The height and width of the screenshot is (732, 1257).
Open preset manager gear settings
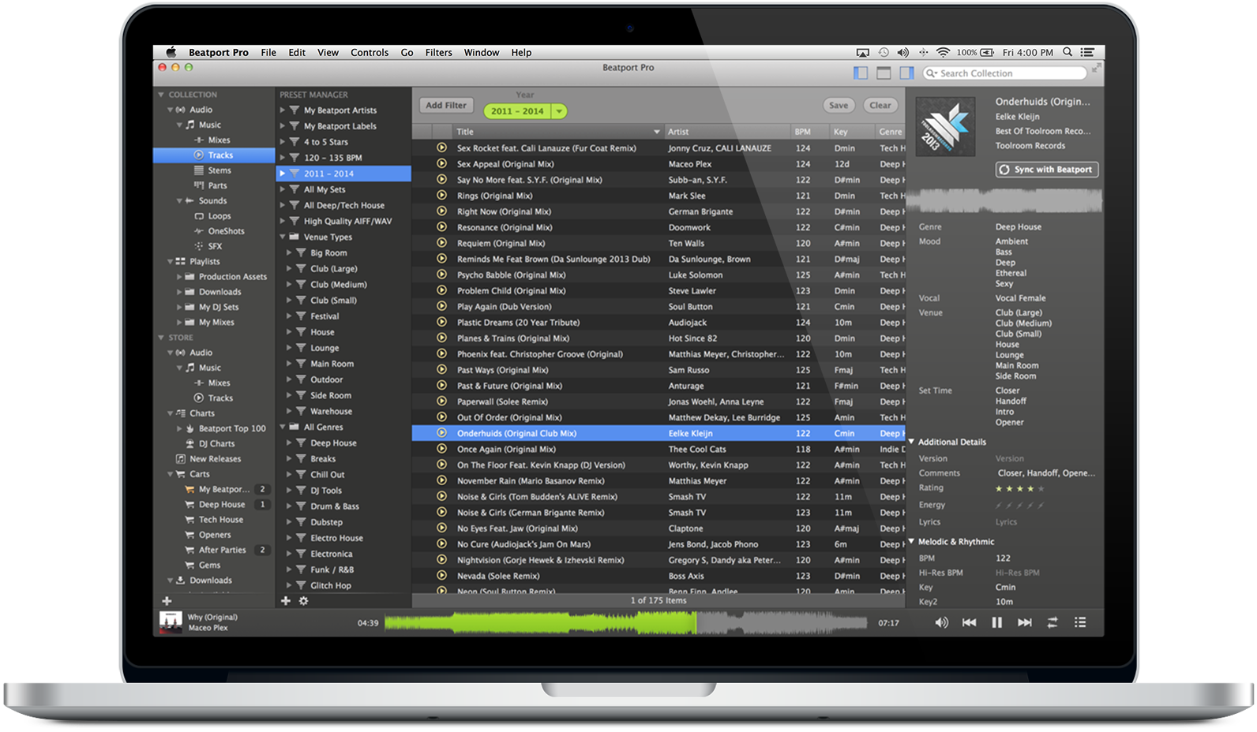tap(303, 601)
